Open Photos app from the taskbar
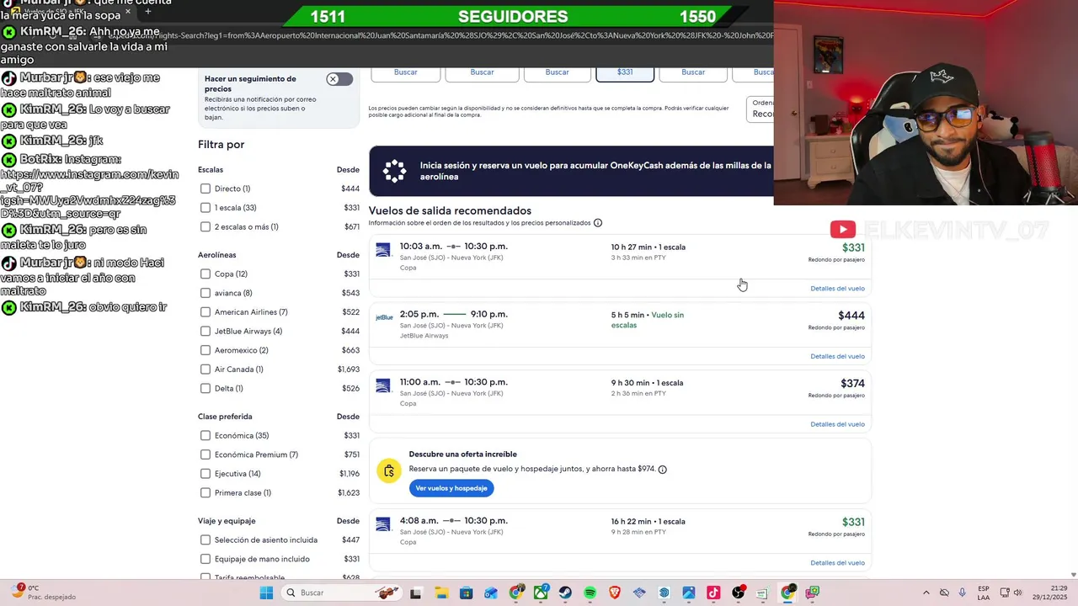This screenshot has width=1078, height=606. point(689,593)
